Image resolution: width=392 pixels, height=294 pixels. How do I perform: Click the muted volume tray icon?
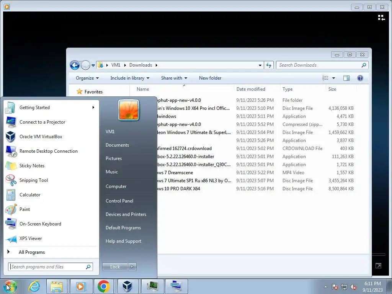tap(353, 287)
